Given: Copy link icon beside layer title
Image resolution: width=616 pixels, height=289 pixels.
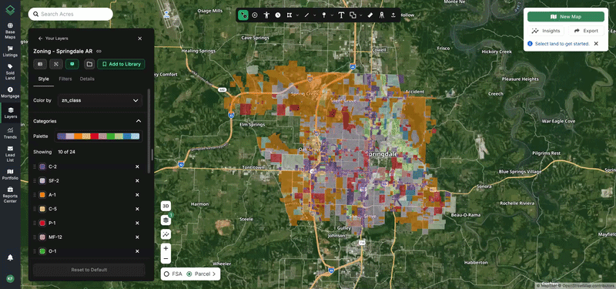Looking at the screenshot, I should coord(99,51).
